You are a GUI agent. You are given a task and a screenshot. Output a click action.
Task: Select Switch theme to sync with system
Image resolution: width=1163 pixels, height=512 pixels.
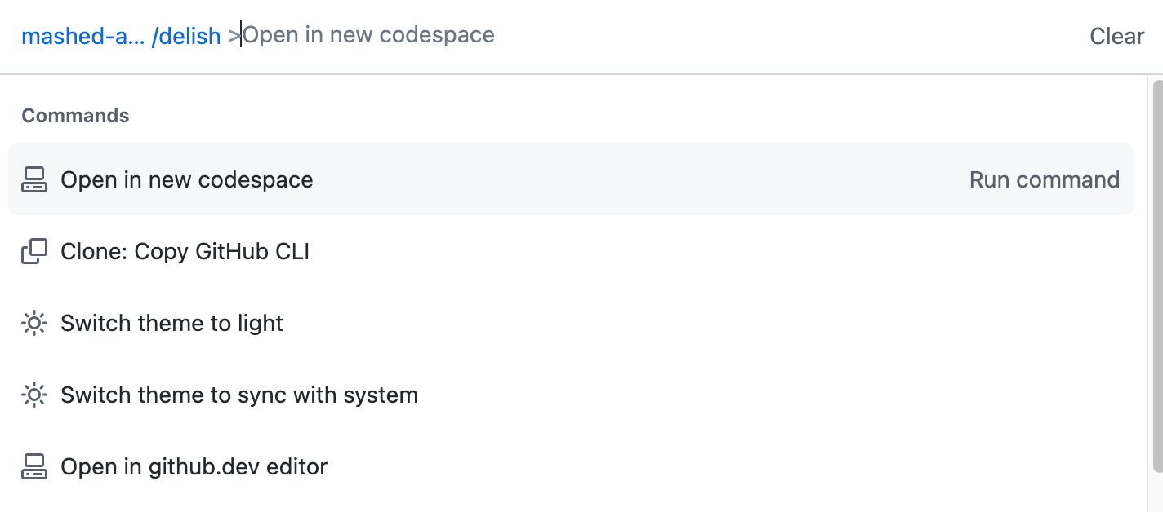pos(238,395)
